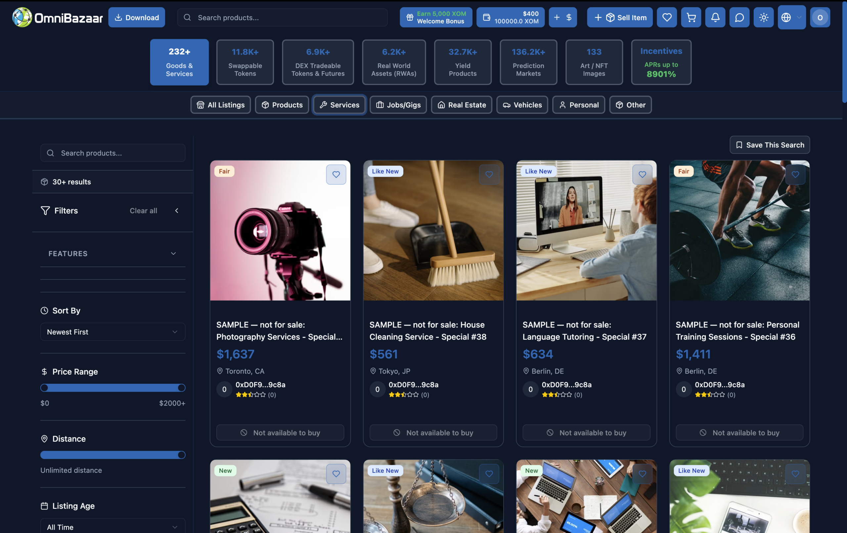The image size is (847, 533).
Task: Click Not available to buy on $1,411 listing
Action: [x=739, y=432]
